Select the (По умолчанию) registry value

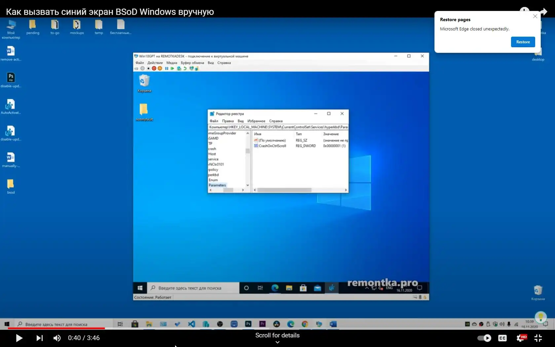click(270, 140)
